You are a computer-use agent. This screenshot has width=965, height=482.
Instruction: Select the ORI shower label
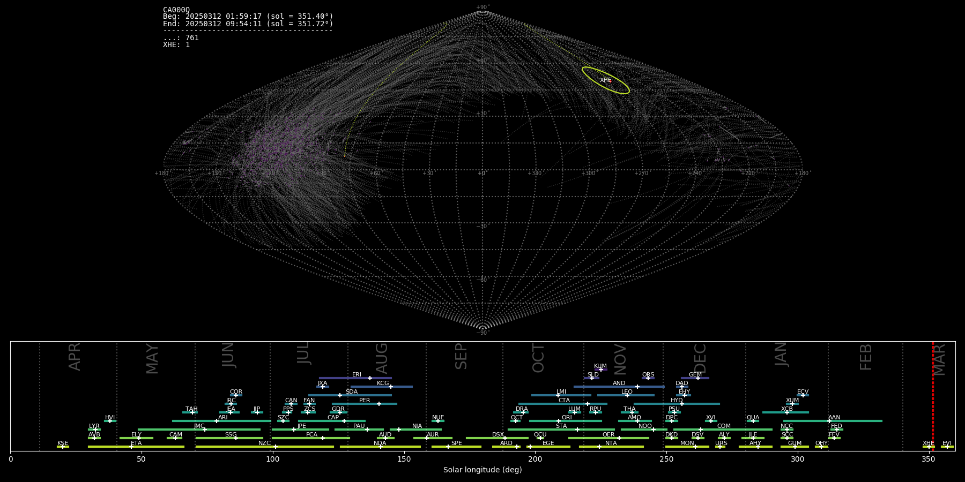pyautogui.click(x=567, y=418)
